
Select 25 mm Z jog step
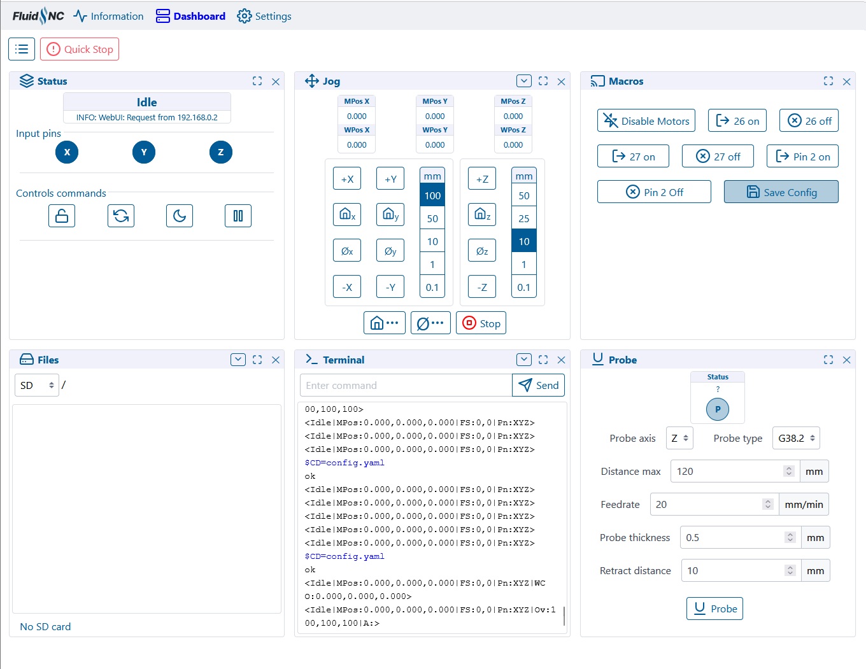pos(524,218)
